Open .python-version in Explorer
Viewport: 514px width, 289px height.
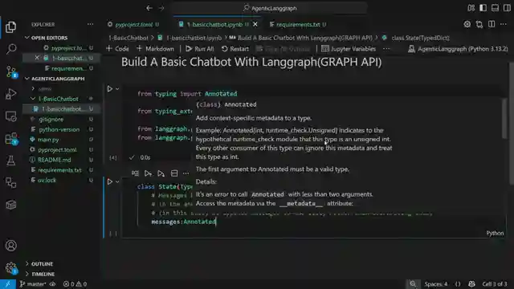pyautogui.click(x=59, y=129)
